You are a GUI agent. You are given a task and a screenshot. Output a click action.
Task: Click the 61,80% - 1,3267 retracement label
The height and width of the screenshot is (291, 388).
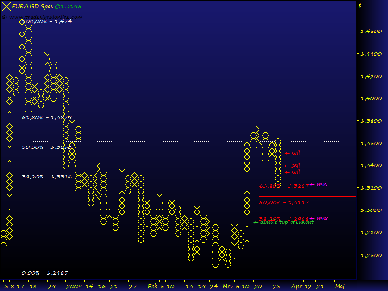[x=284, y=186]
